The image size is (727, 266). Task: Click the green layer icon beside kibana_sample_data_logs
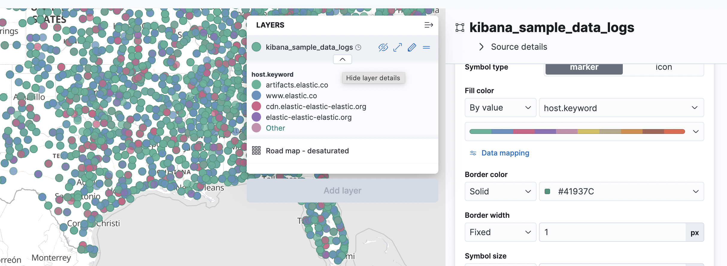256,47
